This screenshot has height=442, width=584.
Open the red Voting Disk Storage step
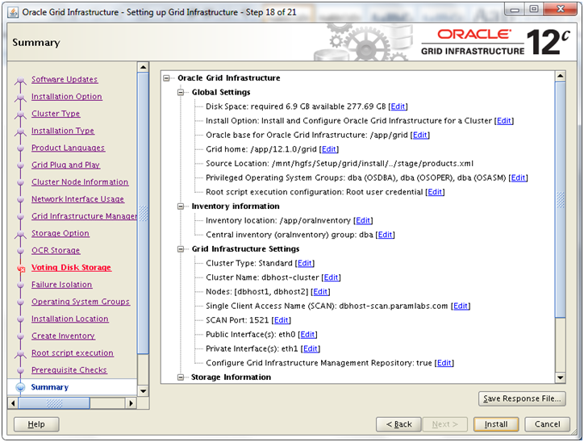tap(72, 268)
